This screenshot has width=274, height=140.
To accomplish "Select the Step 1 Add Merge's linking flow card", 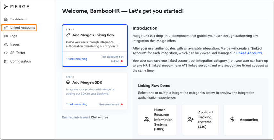I will 95,45.
